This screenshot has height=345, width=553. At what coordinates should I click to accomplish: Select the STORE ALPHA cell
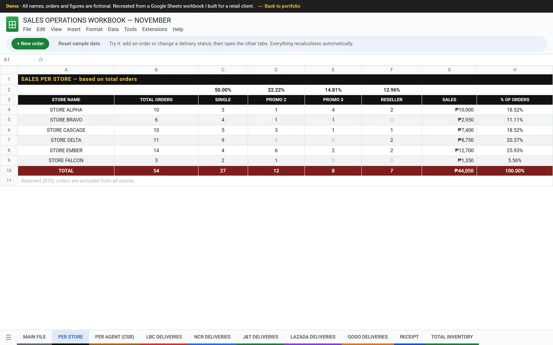coord(66,110)
